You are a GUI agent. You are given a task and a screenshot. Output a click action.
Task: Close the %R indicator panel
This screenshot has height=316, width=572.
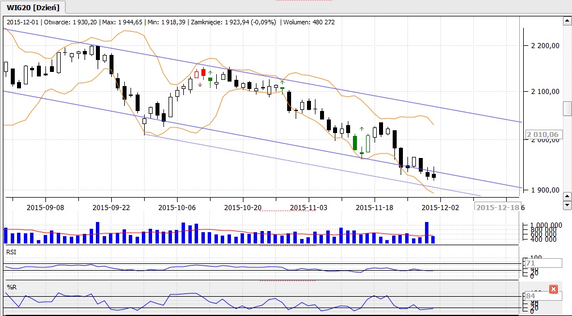coord(553,289)
